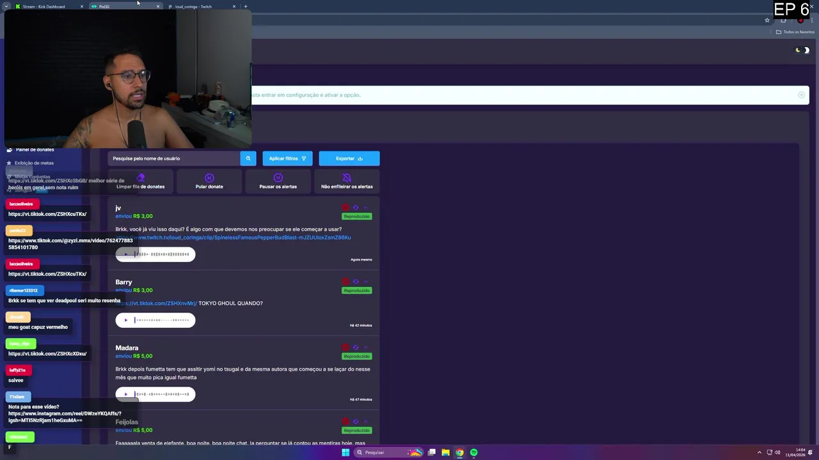This screenshot has width=819, height=460.
Task: Click the donor name Feijolas
Action: pyautogui.click(x=127, y=422)
